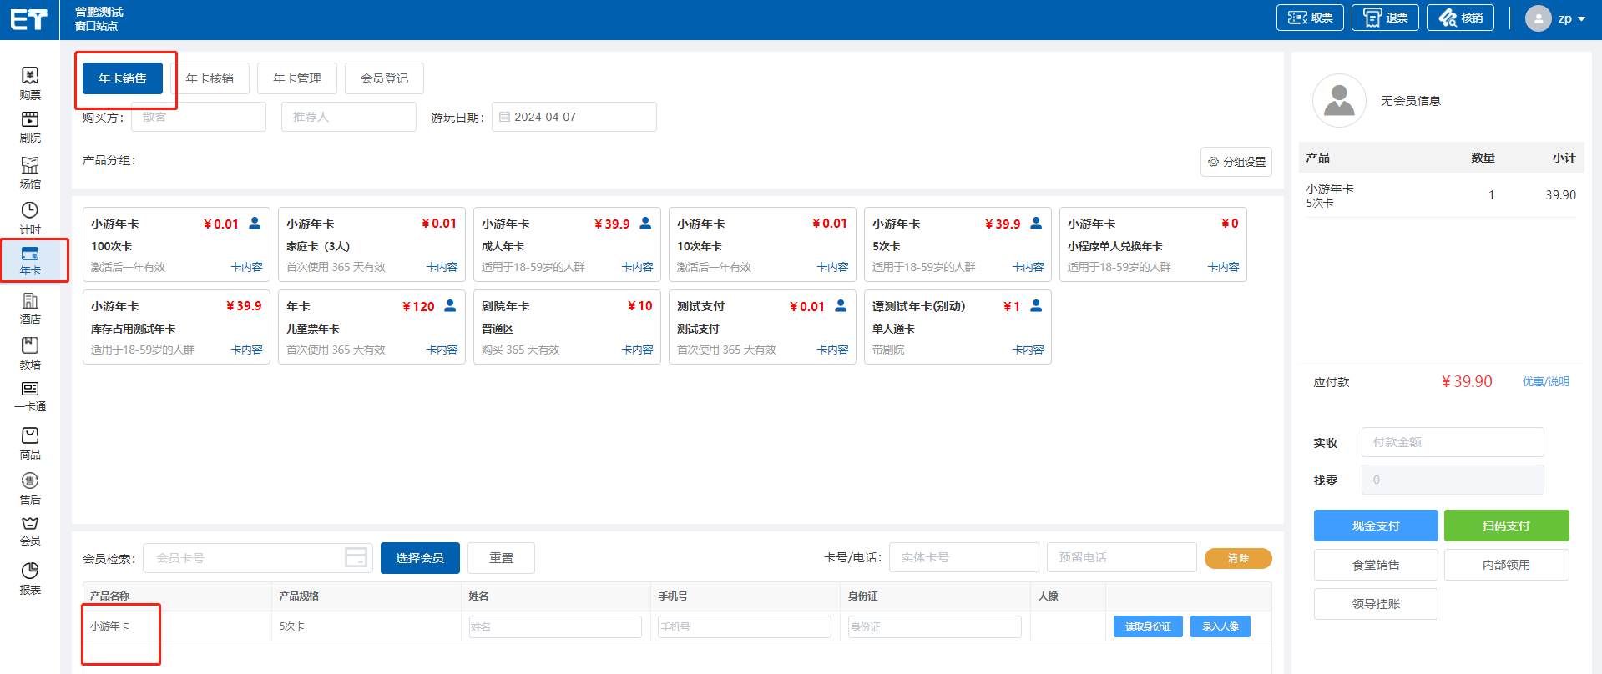The image size is (1602, 674).
Task: Click the 会员 crown icon in sidebar
Action: pyautogui.click(x=30, y=525)
